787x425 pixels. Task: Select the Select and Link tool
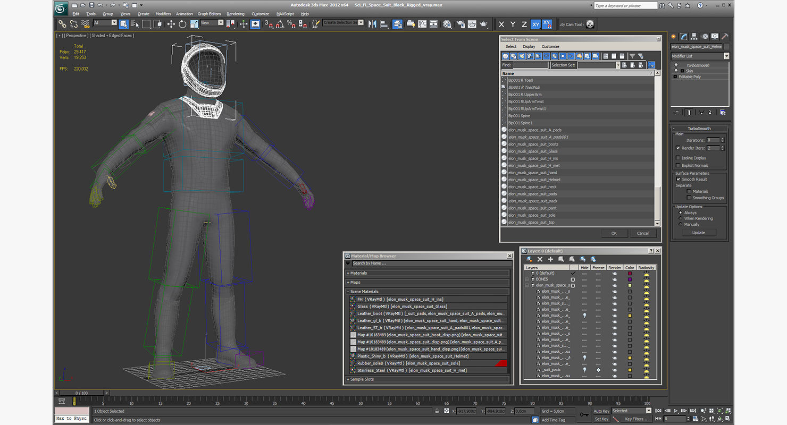(62, 24)
